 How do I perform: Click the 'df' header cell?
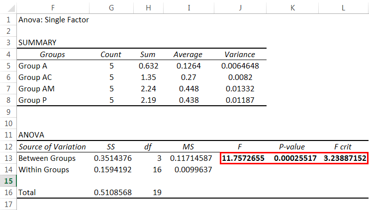[x=148, y=147]
